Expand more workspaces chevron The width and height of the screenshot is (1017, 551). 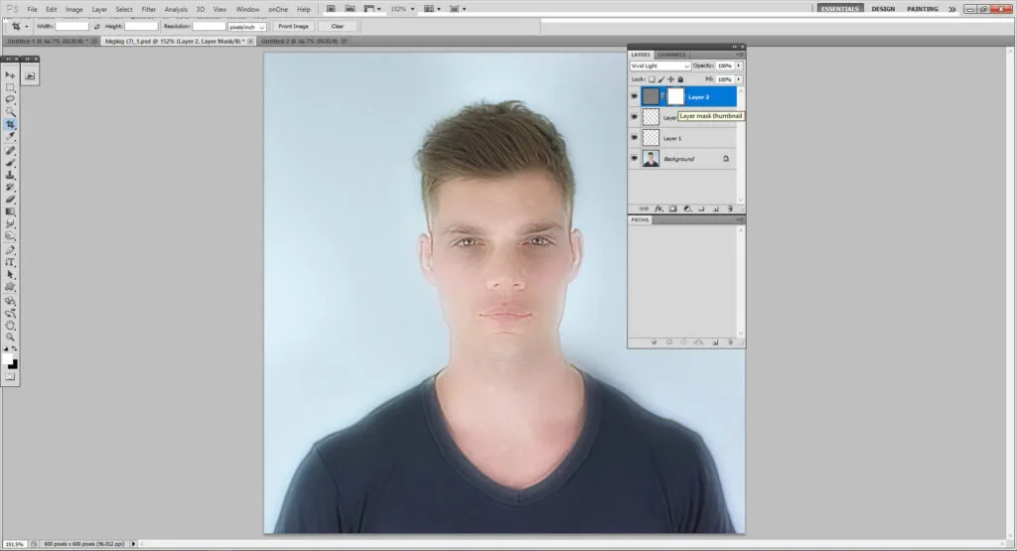click(x=952, y=9)
